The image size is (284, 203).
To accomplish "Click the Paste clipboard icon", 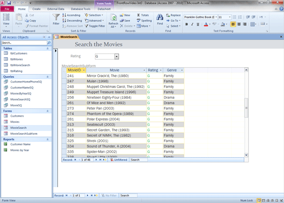I will click(x=19, y=17).
